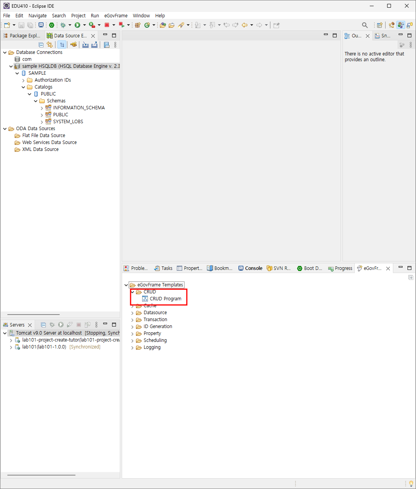Switch to the Snippets tab
This screenshot has height=489, width=416.
[x=383, y=35]
